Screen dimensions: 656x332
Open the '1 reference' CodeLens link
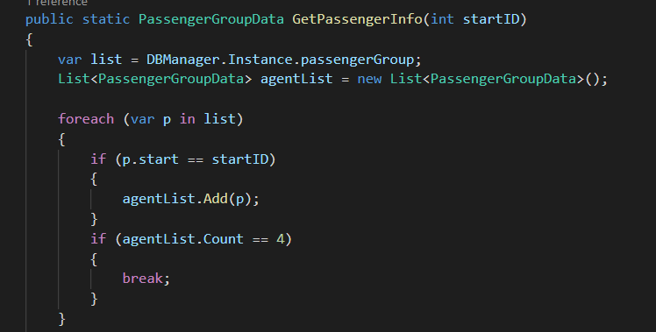pyautogui.click(x=56, y=3)
